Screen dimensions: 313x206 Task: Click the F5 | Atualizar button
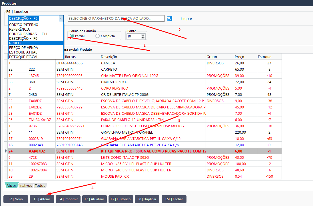coord(95,199)
